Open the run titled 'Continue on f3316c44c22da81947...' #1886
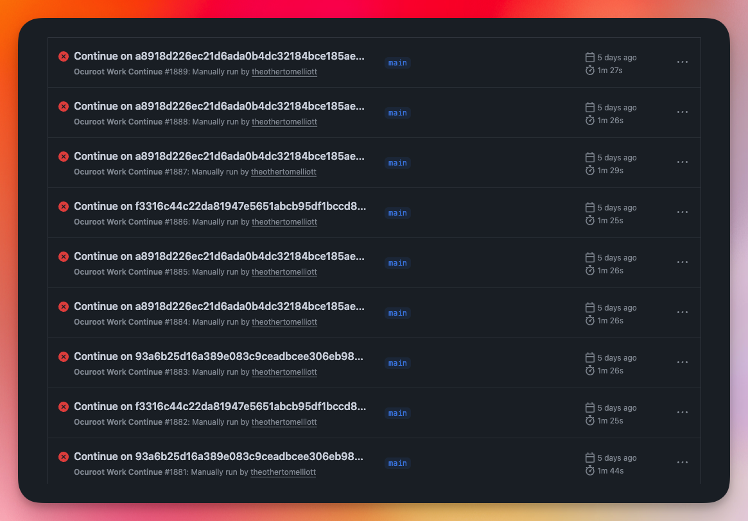This screenshot has height=521, width=748. (218, 206)
